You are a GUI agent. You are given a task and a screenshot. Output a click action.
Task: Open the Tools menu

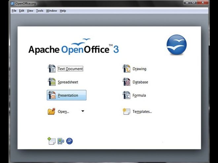tap(40, 11)
